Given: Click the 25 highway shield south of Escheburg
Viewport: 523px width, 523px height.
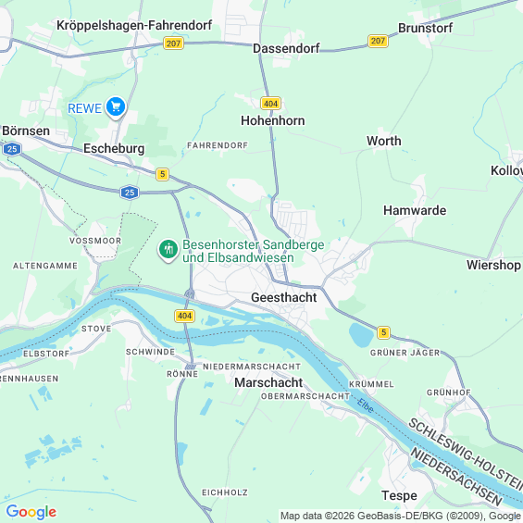Looking at the screenshot, I should [130, 193].
